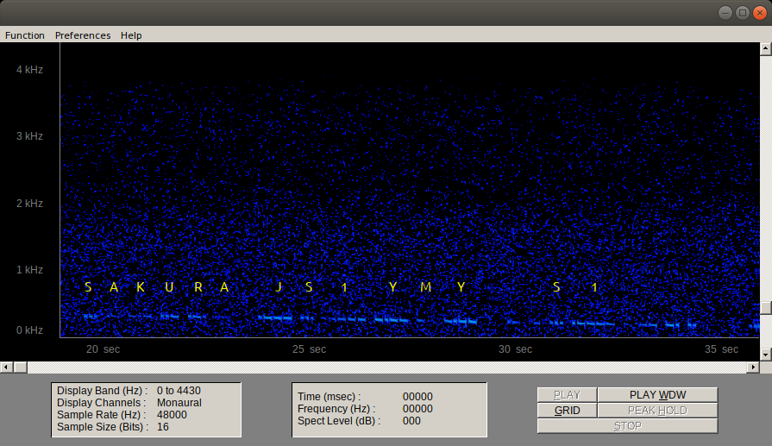Click the Time (msec) value 00000
Image resolution: width=772 pixels, height=446 pixels.
[417, 397]
